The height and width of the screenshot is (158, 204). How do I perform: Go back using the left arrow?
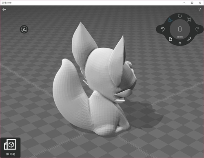4,9
